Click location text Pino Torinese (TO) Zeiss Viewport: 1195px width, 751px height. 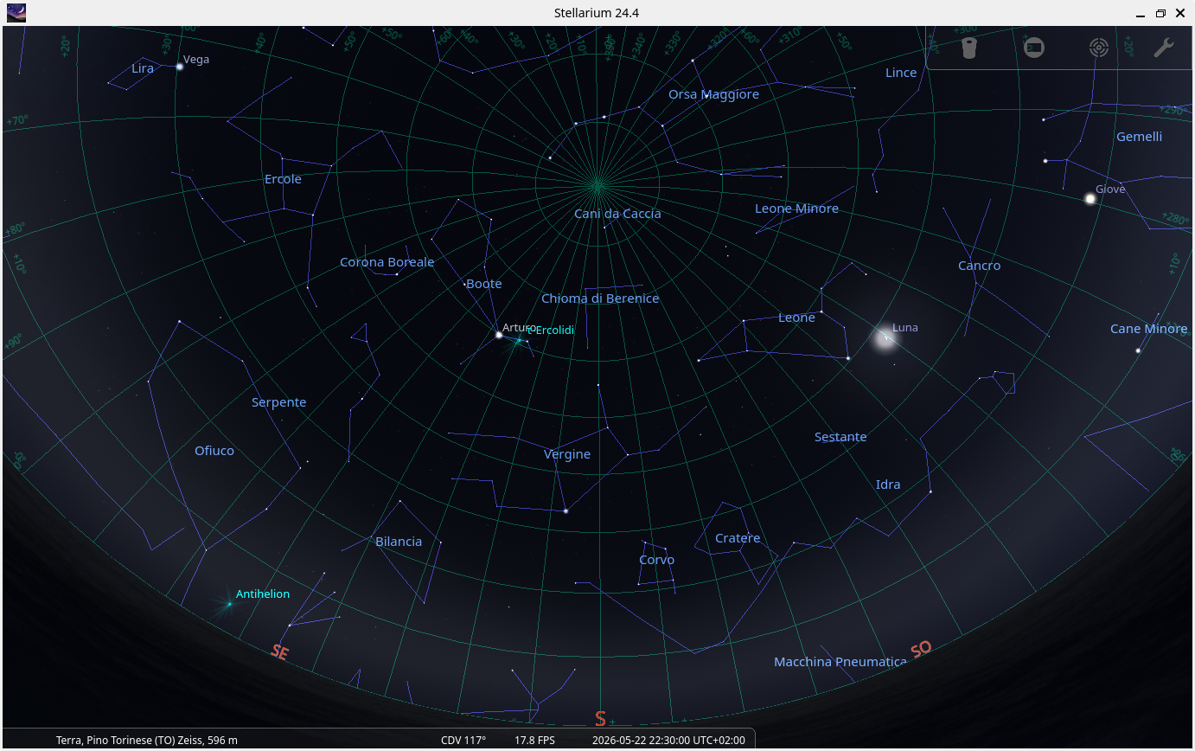point(147,741)
